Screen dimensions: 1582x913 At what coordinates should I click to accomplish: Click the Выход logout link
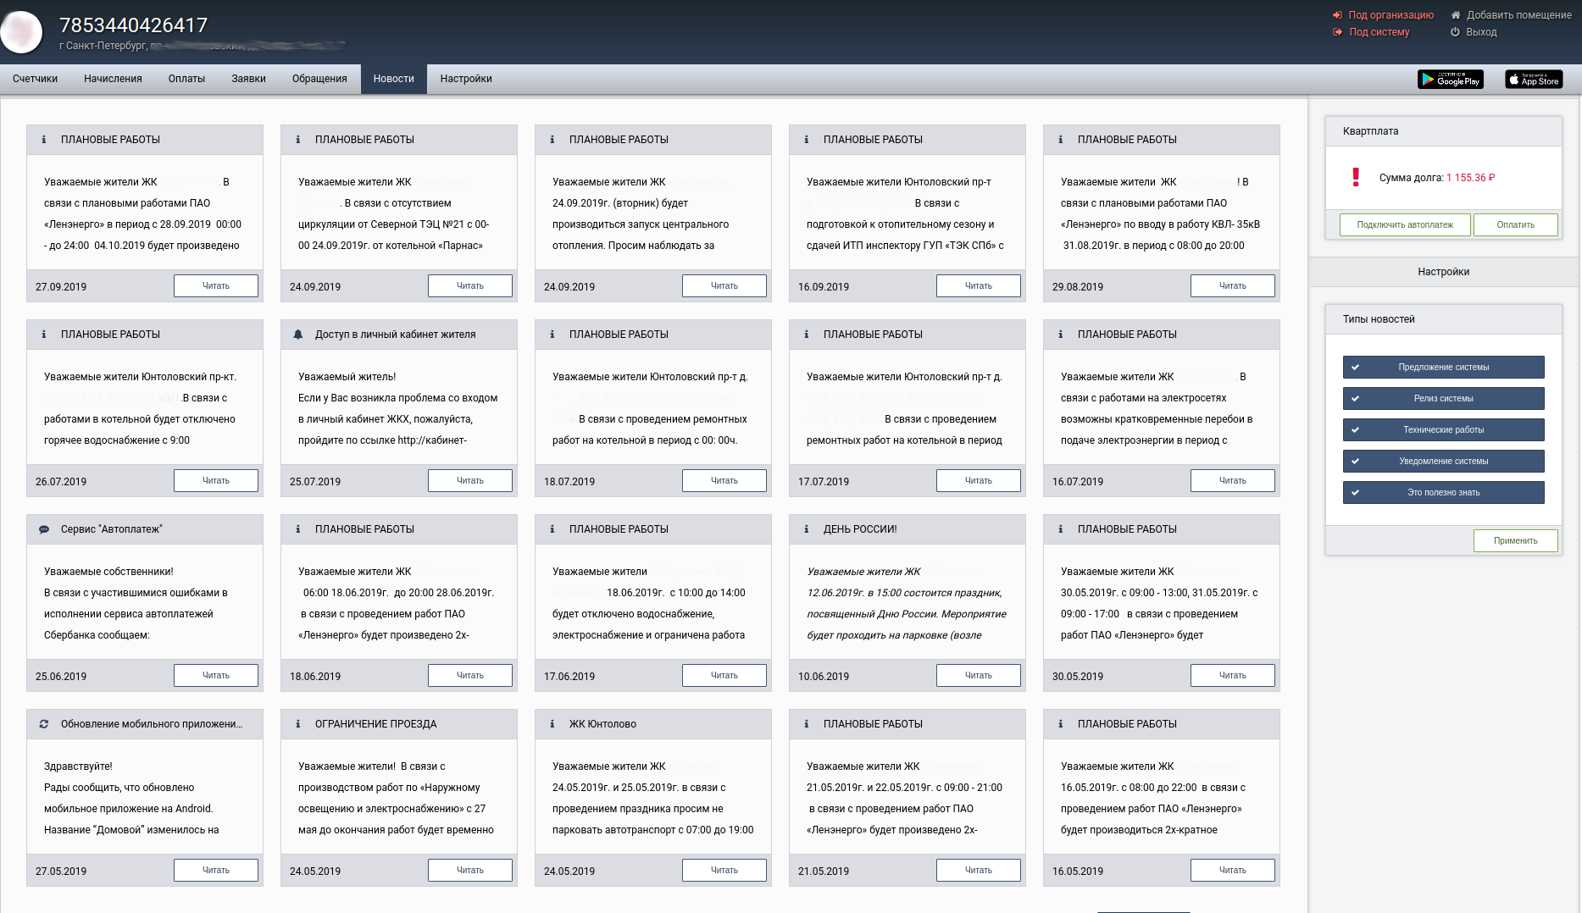click(x=1481, y=32)
